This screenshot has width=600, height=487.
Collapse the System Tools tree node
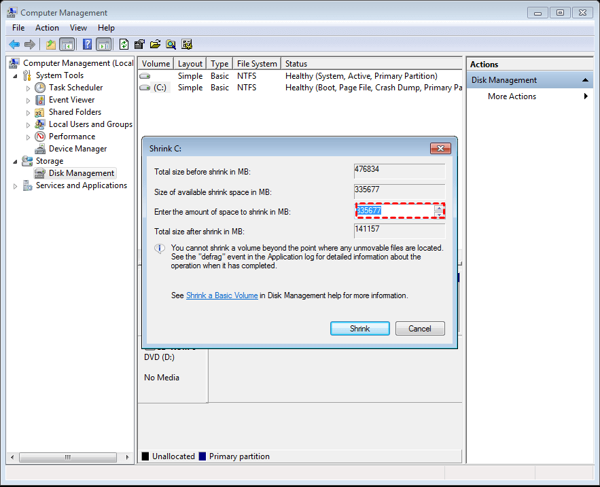pos(16,76)
